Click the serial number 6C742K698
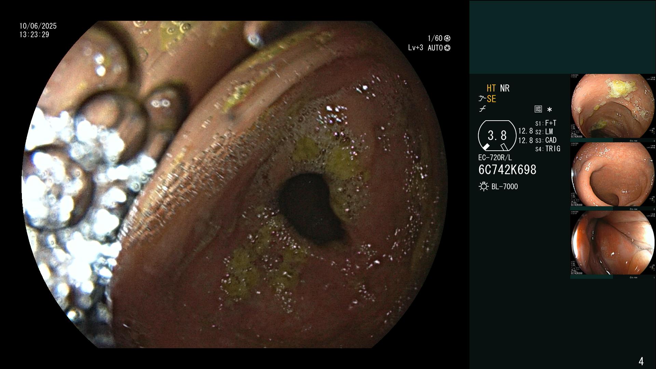 click(507, 170)
